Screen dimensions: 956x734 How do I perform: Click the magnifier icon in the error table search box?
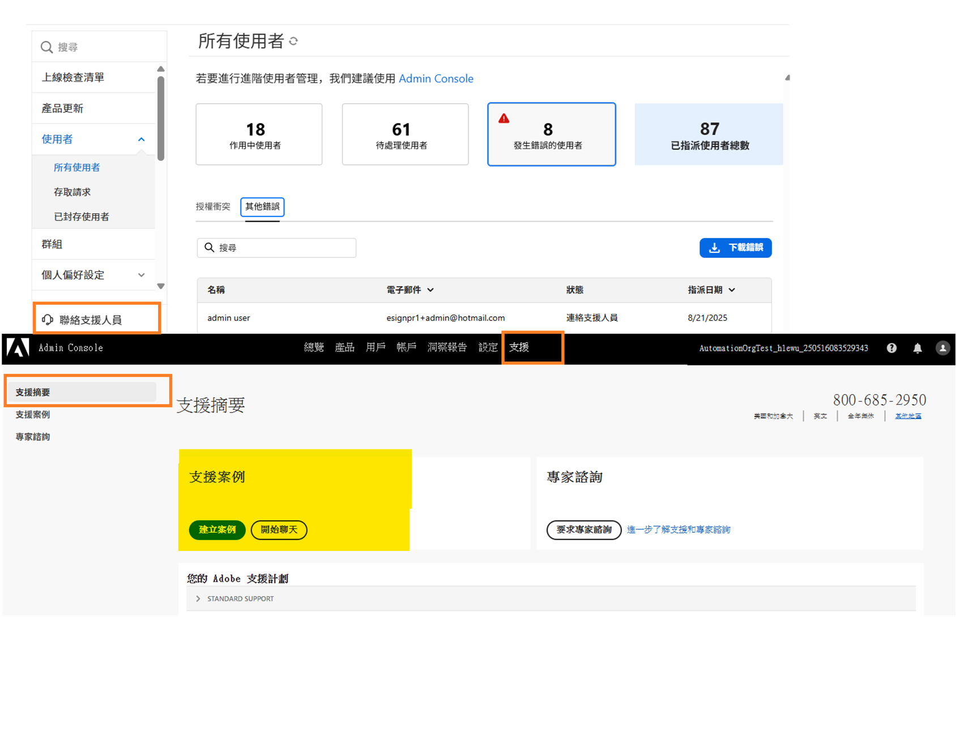210,247
